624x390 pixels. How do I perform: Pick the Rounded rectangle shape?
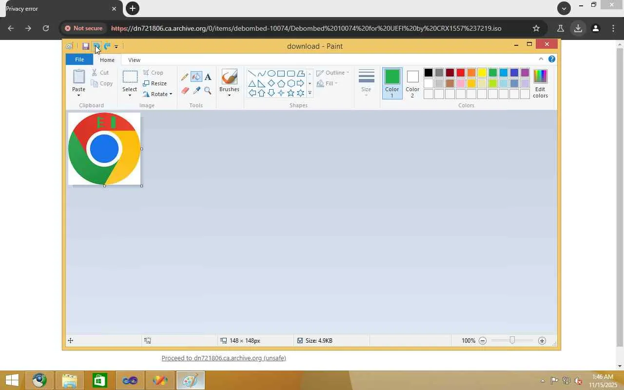click(291, 74)
